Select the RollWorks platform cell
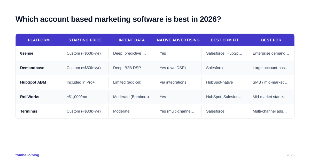 click(x=39, y=97)
